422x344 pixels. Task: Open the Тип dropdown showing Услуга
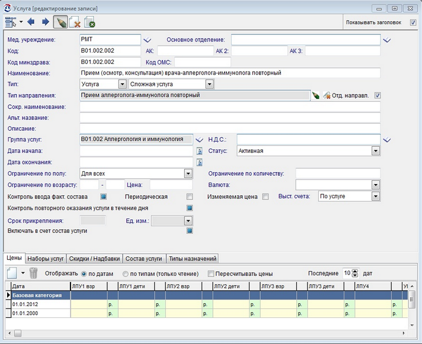(x=122, y=84)
